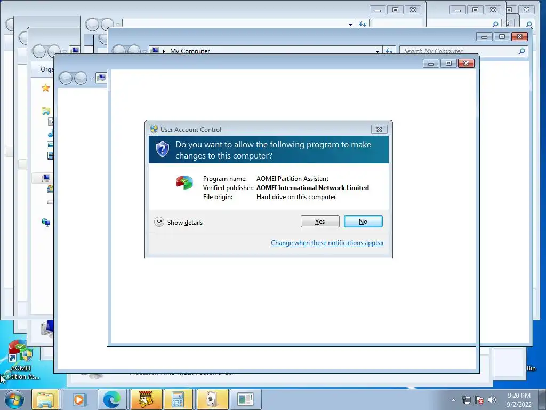Close the blank Explorer window directly behind the dialog
The width and height of the screenshot is (546, 410).
point(466,63)
